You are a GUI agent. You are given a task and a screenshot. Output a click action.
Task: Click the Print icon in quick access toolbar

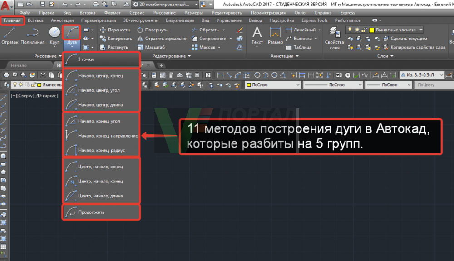click(x=95, y=5)
